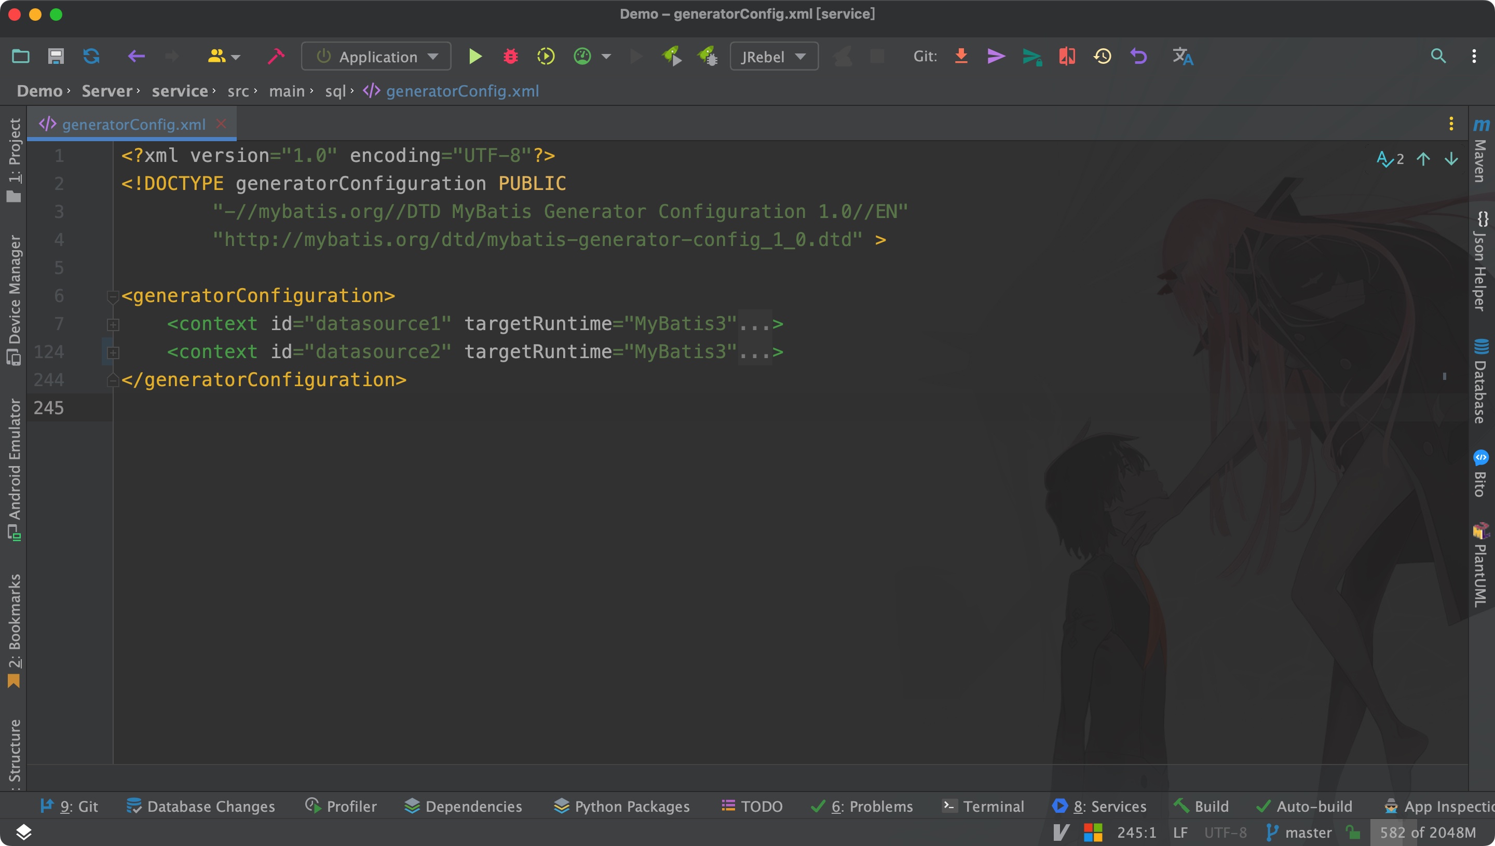Open Git show history clock icon
This screenshot has height=846, width=1495.
click(1102, 57)
